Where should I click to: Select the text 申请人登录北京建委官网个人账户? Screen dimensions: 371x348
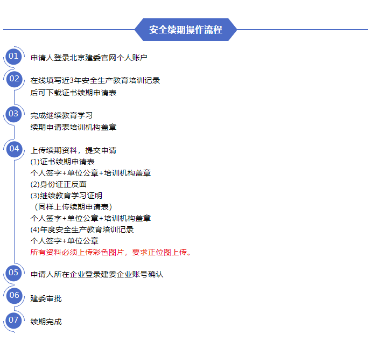point(89,58)
